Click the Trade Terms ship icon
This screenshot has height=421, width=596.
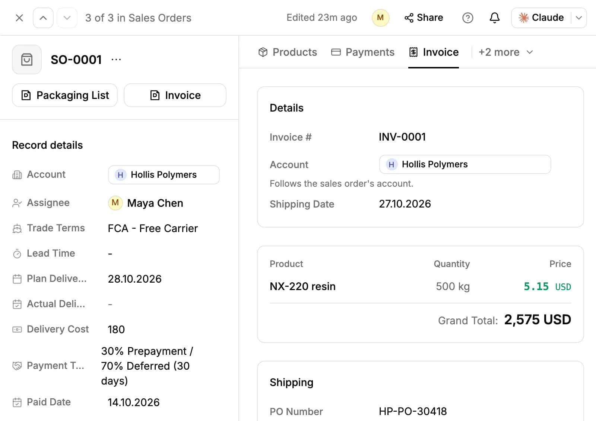click(x=17, y=228)
